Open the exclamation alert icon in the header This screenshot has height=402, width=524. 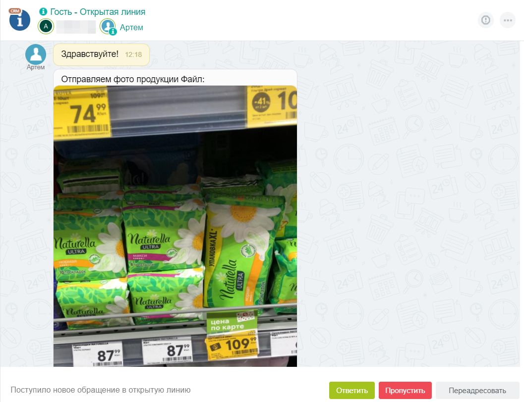485,20
